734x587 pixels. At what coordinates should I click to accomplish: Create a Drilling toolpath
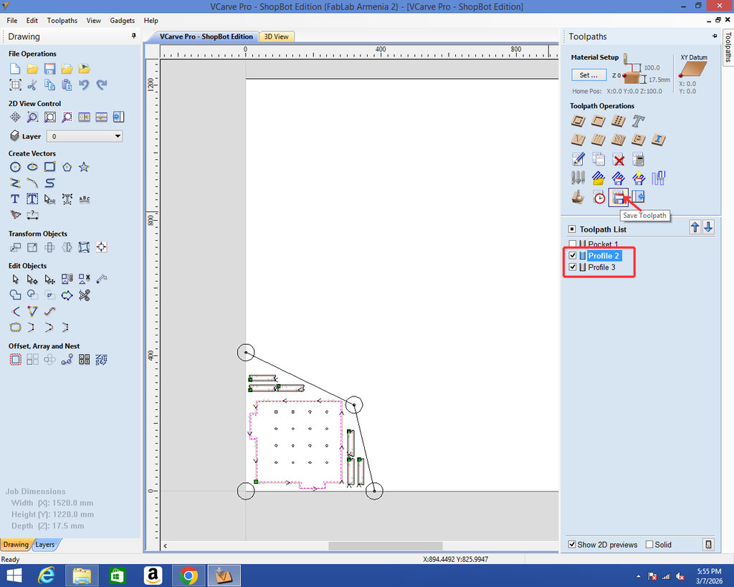619,121
